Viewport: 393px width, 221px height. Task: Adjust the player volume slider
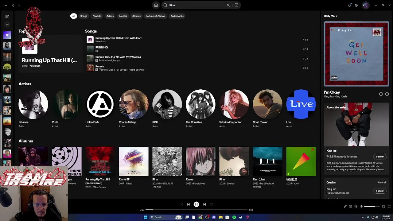(372, 207)
